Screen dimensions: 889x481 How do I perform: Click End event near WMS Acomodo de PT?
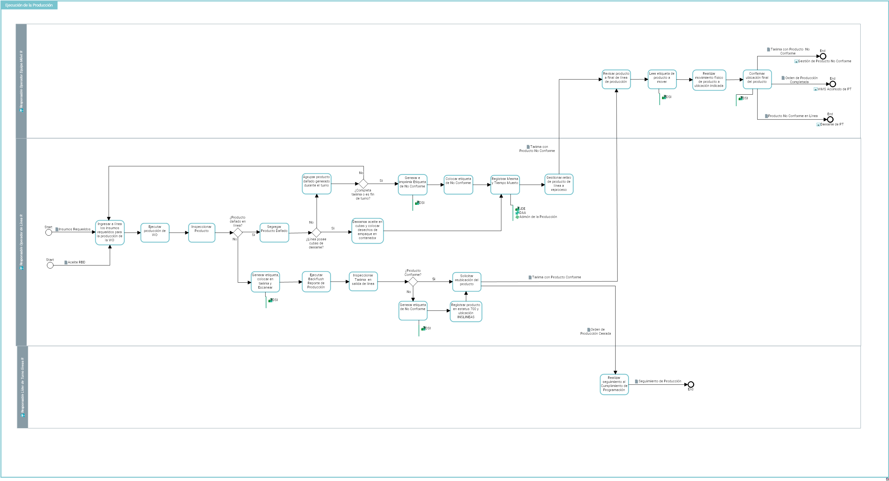point(833,84)
